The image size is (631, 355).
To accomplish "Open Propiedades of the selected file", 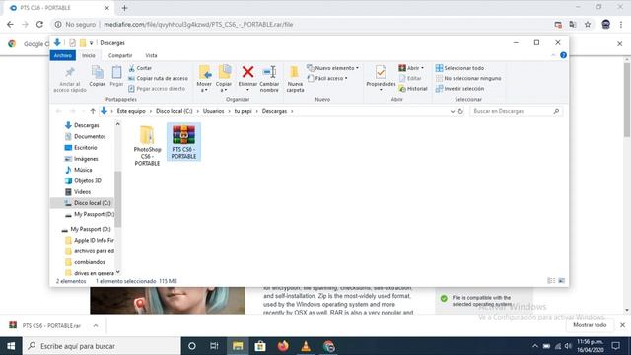I will [381, 77].
